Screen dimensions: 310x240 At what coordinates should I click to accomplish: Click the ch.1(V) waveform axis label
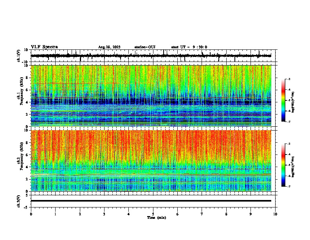click(x=19, y=56)
